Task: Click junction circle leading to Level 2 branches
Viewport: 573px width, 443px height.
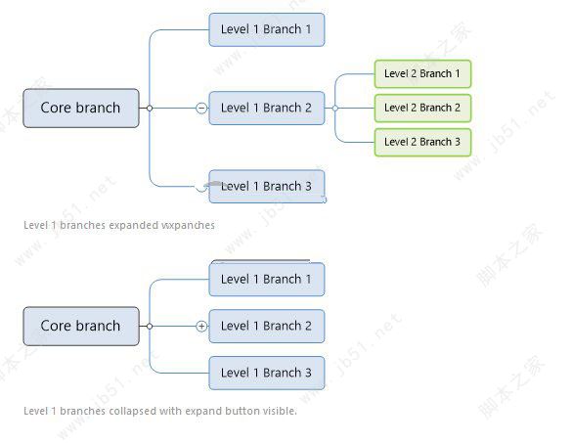Action: click(x=335, y=109)
